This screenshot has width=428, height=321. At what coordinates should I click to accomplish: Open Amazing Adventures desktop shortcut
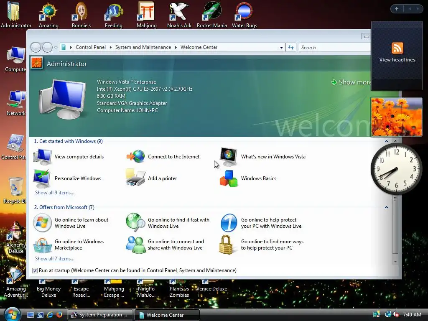pos(16,282)
